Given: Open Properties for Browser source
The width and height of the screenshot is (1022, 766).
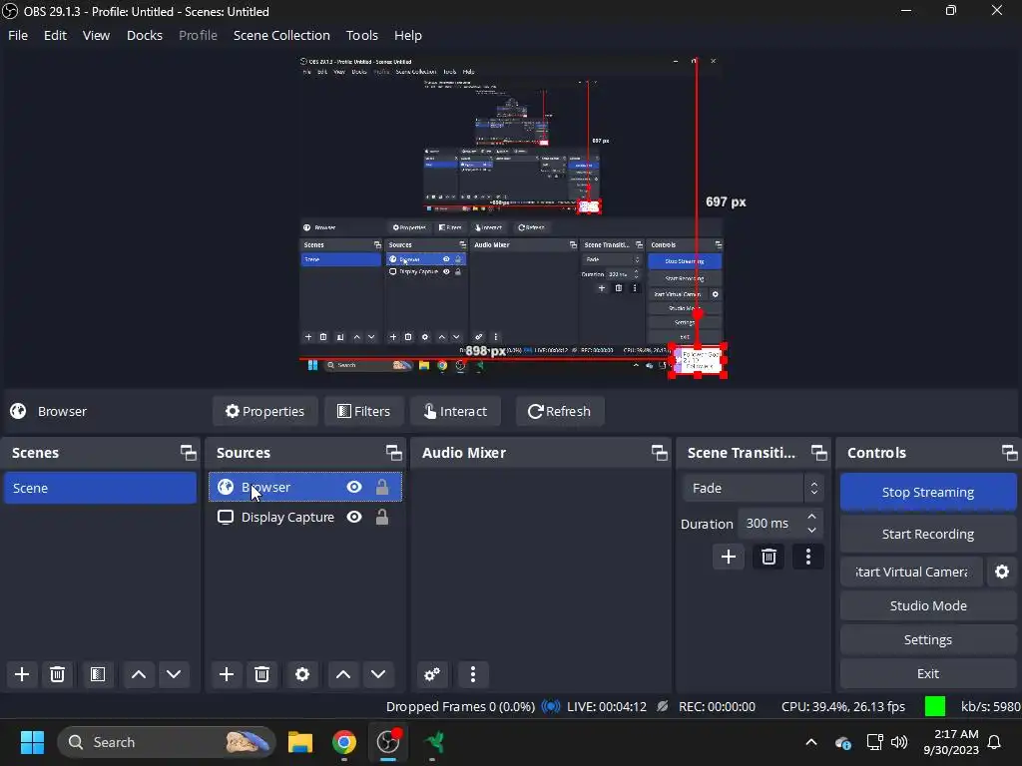Looking at the screenshot, I should [x=264, y=411].
